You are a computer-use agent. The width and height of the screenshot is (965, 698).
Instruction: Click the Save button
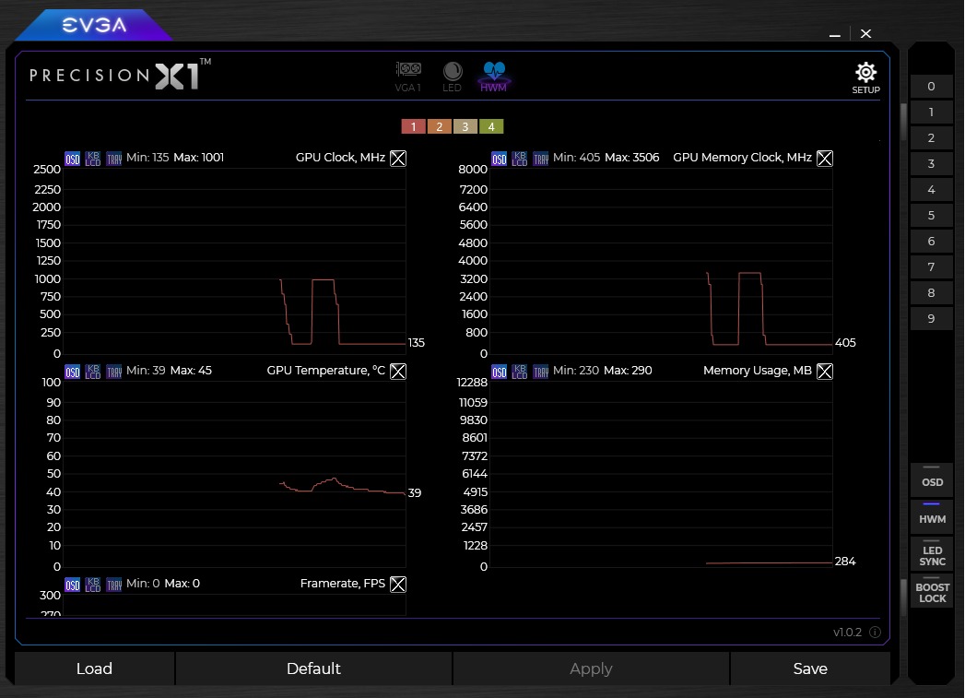tap(810, 668)
